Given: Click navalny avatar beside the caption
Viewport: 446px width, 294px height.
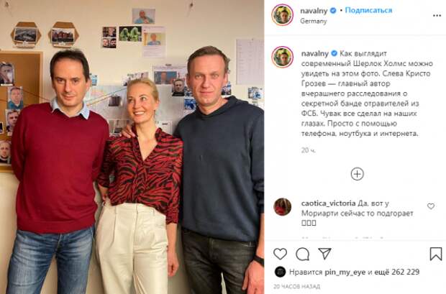Looking at the screenshot, I should [x=283, y=58].
